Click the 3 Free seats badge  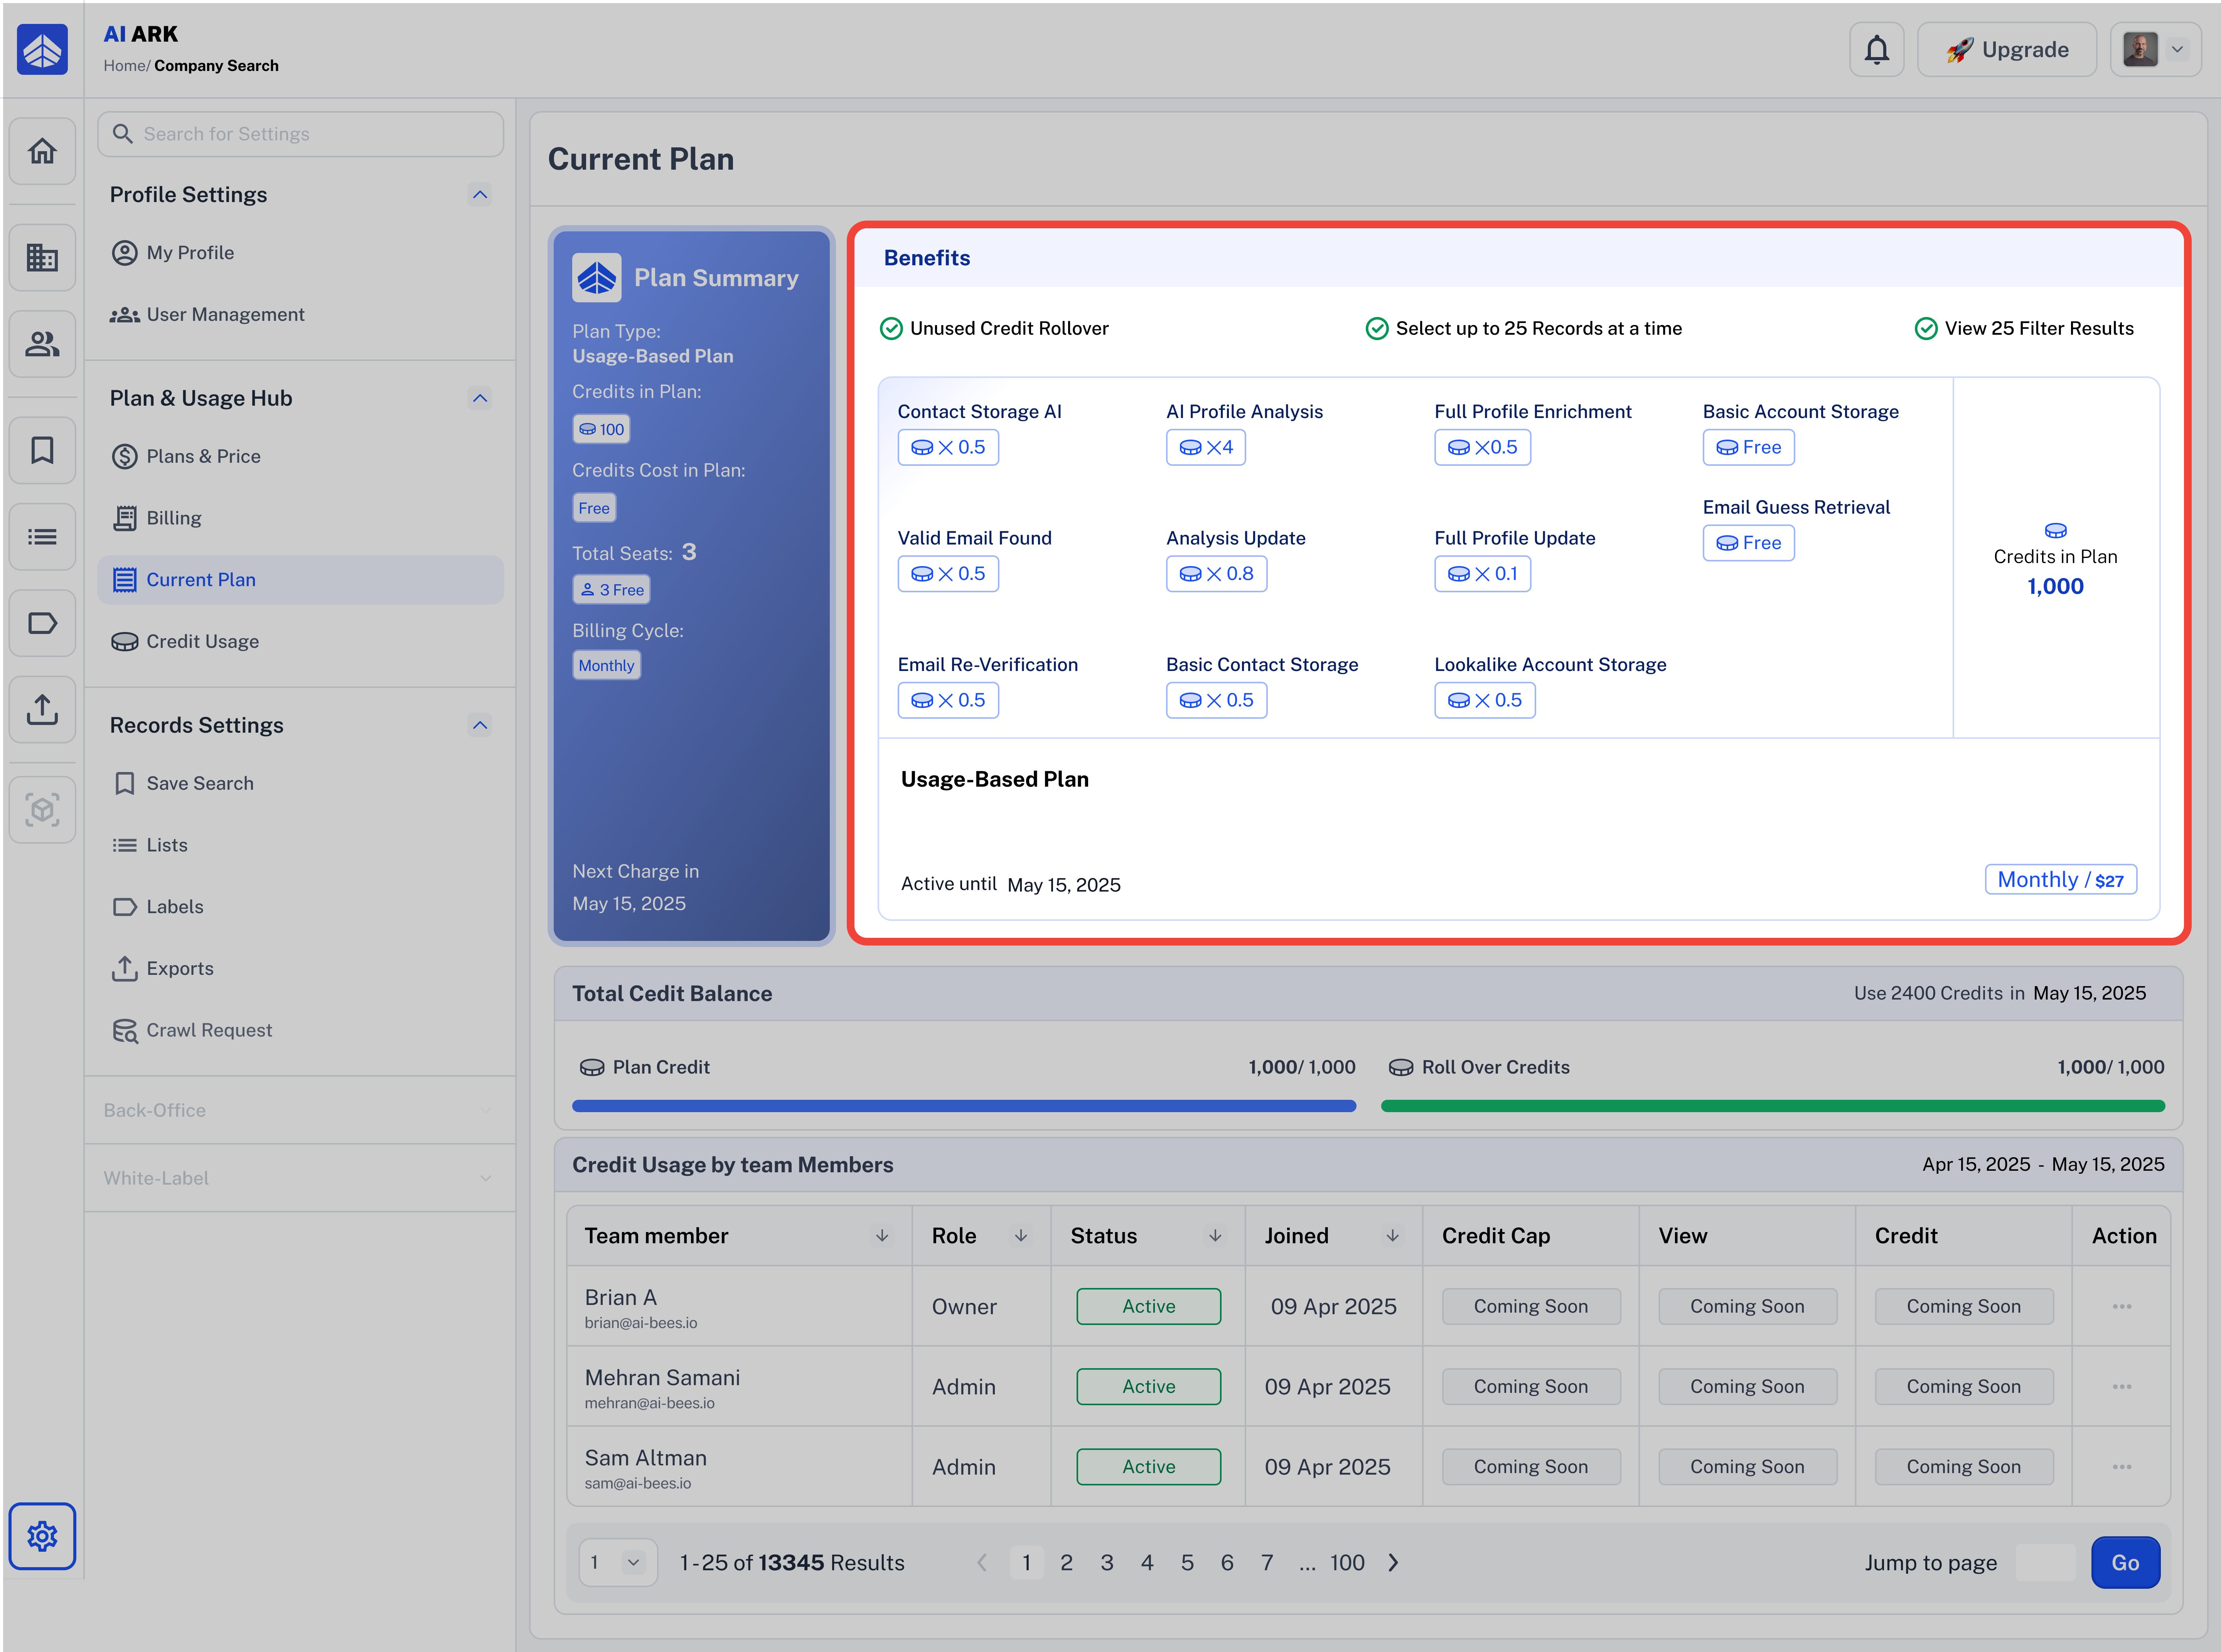point(611,590)
